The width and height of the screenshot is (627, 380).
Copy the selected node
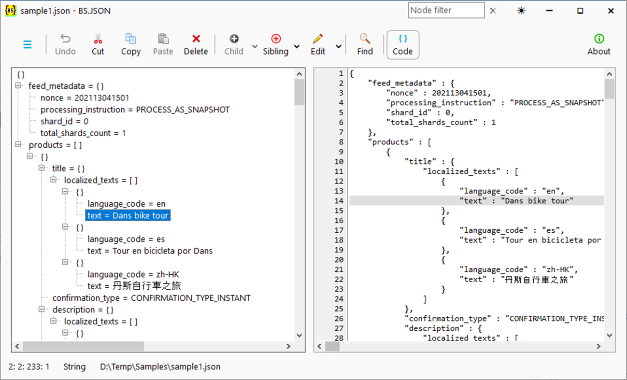click(x=130, y=45)
